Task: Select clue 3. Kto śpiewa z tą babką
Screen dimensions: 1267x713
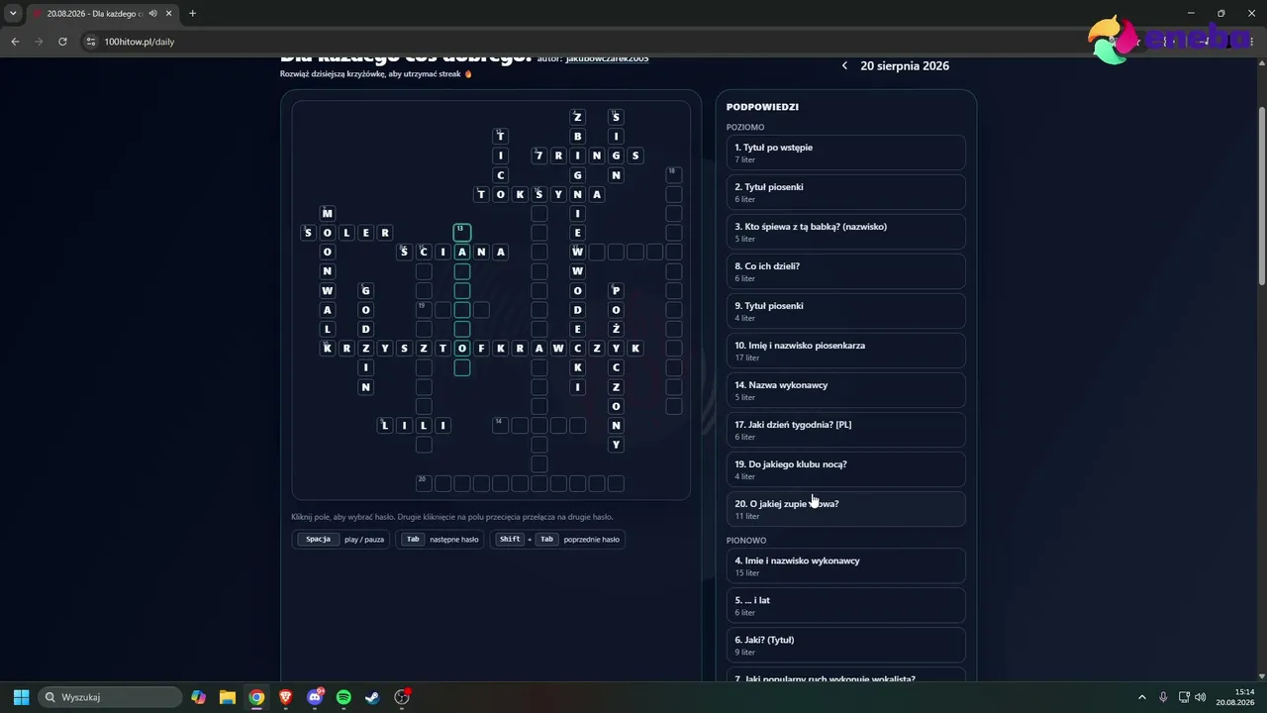Action: pos(845,232)
